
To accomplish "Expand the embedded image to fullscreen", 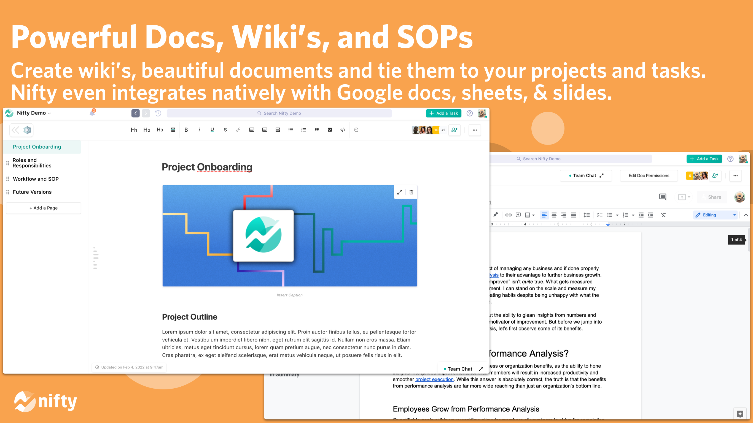I will click(x=399, y=192).
